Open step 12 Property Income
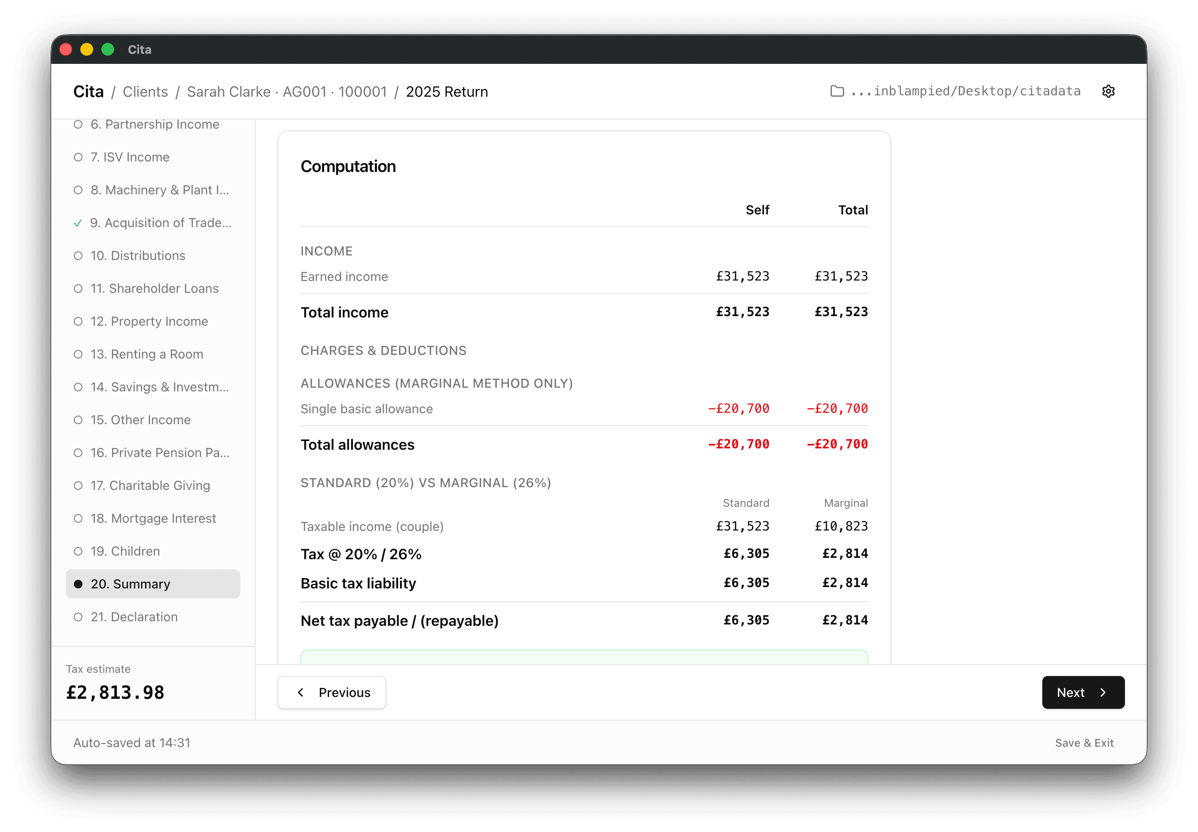Screen dimensions: 1198x832 pyautogui.click(x=153, y=321)
